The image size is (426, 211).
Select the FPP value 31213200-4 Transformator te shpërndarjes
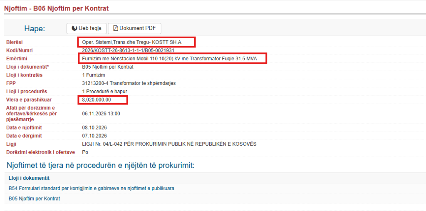[129, 83]
